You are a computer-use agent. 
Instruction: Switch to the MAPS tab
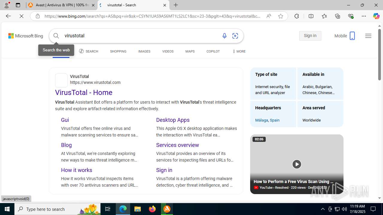tap(190, 51)
